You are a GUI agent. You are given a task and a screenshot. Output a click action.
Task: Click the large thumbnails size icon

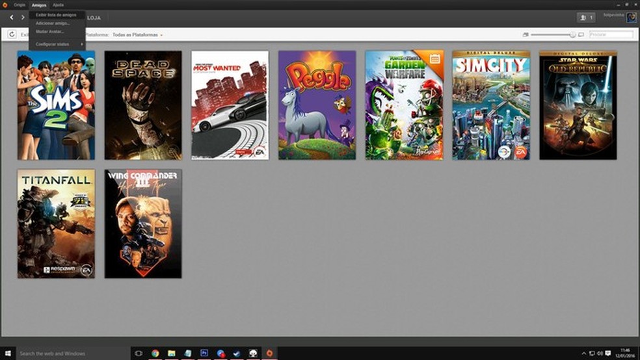(x=581, y=34)
